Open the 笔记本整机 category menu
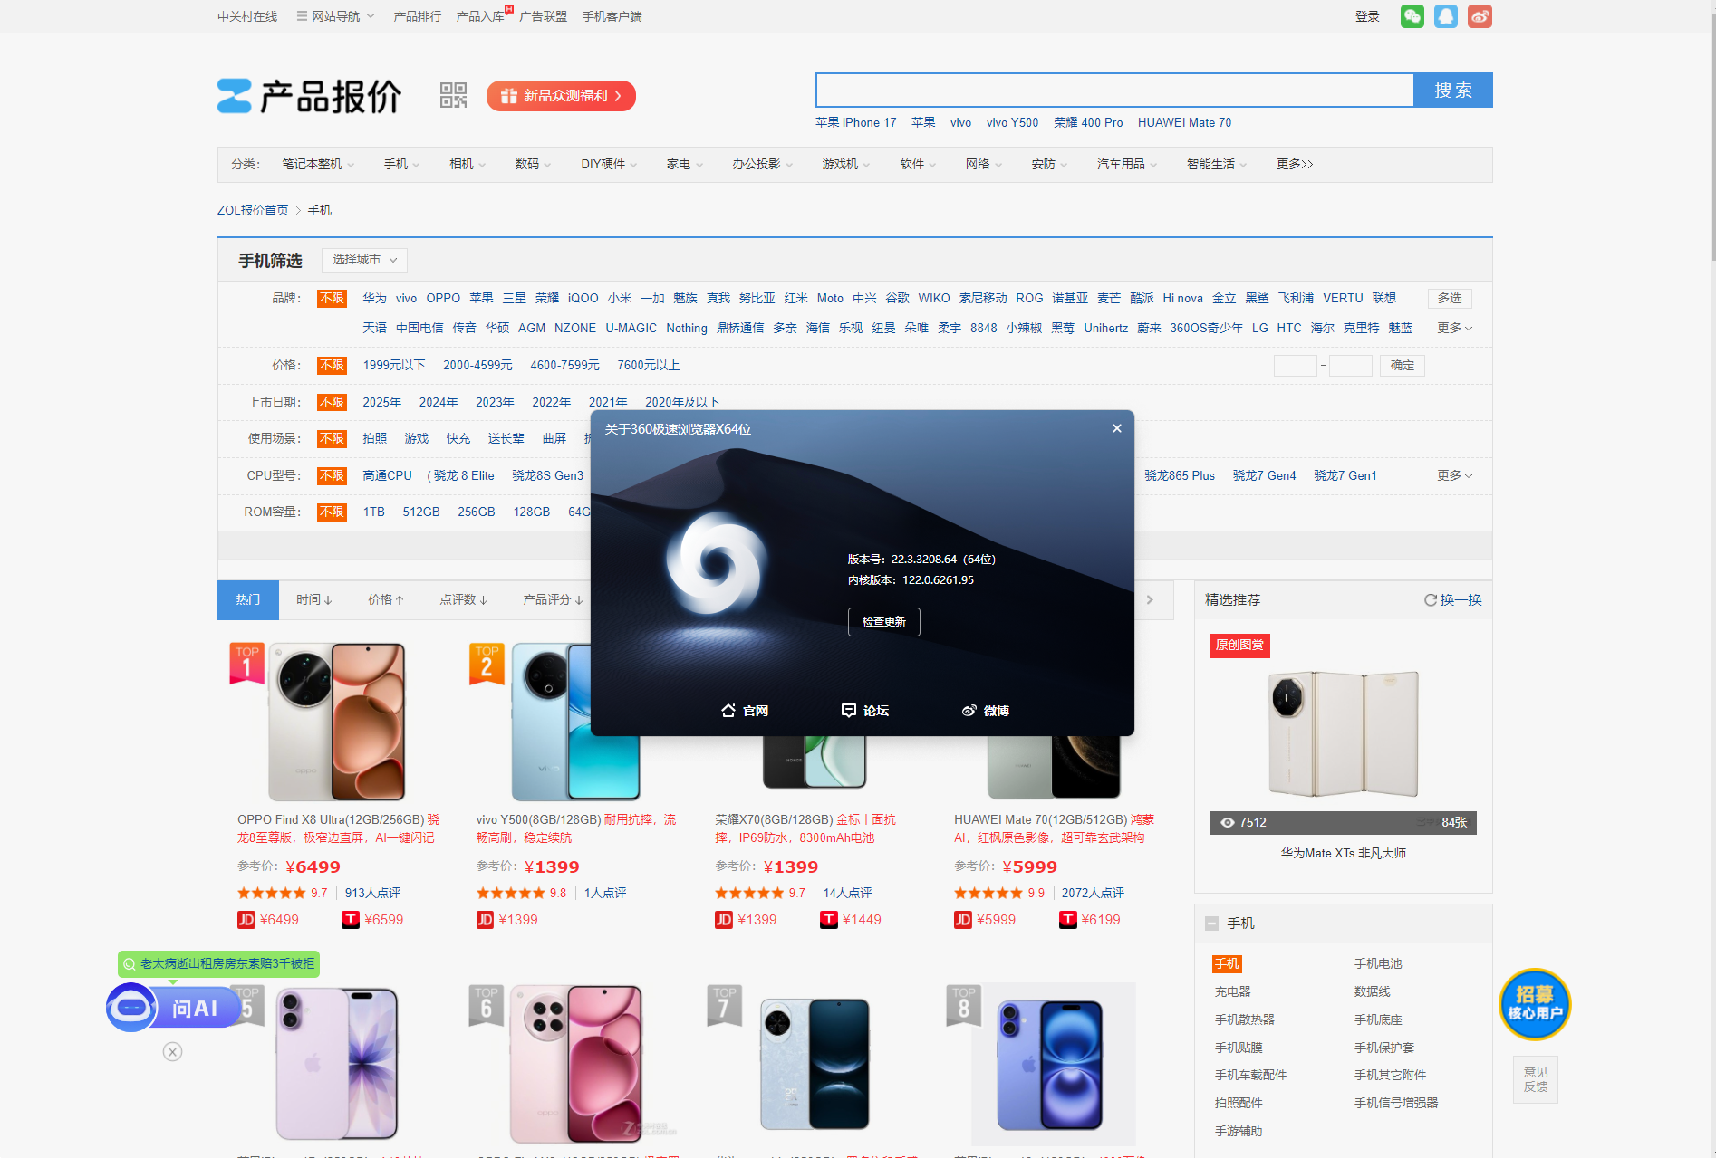 pos(317,164)
